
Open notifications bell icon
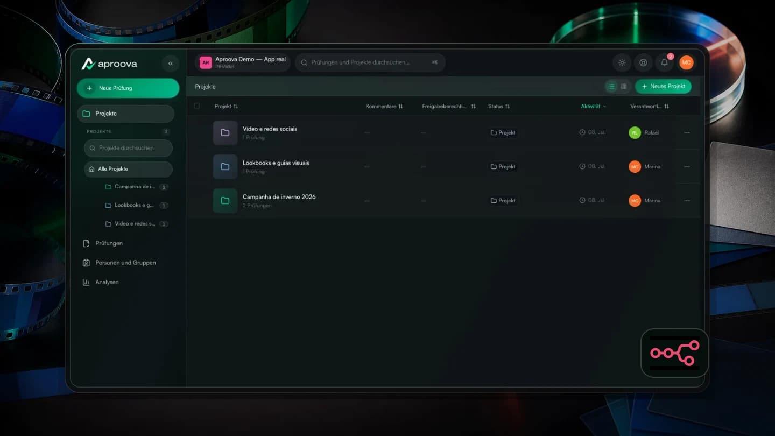click(x=664, y=62)
